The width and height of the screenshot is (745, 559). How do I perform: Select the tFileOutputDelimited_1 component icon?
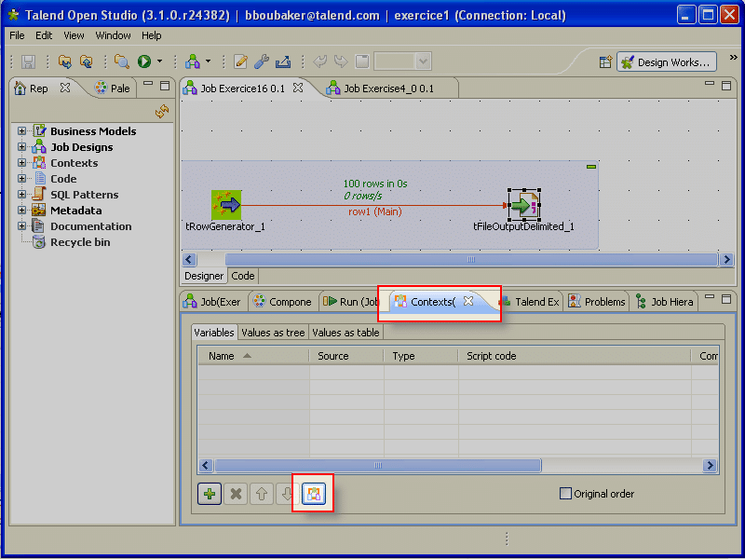pos(523,205)
